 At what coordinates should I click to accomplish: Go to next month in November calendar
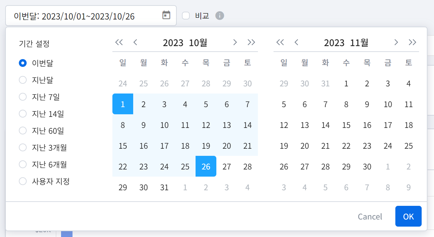point(396,42)
